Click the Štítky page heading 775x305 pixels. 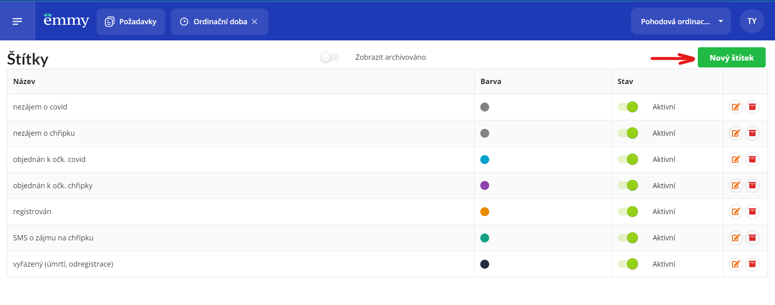tap(27, 59)
